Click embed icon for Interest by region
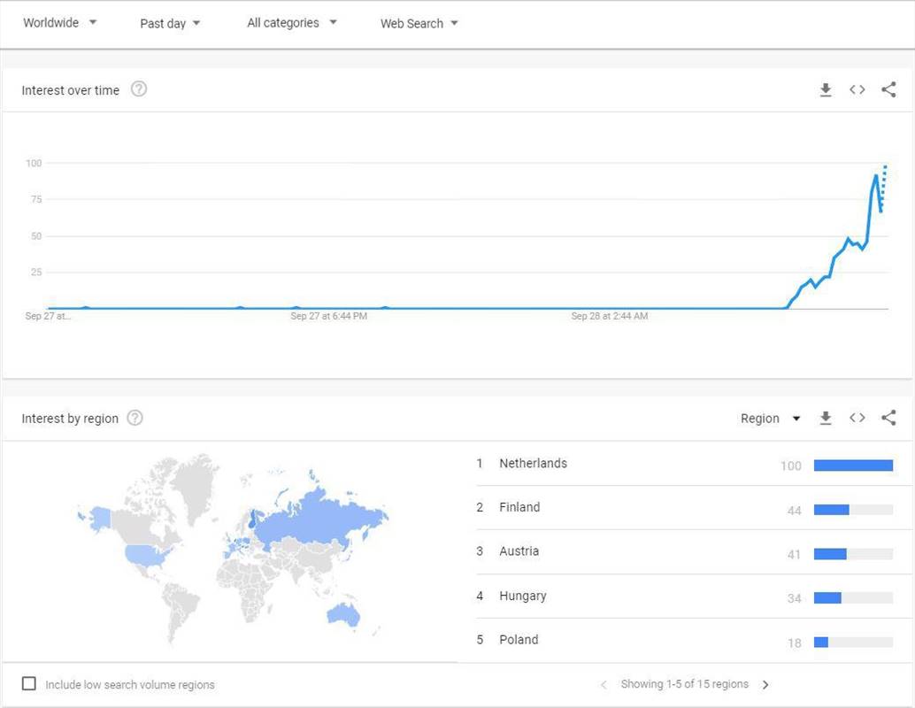 857,419
